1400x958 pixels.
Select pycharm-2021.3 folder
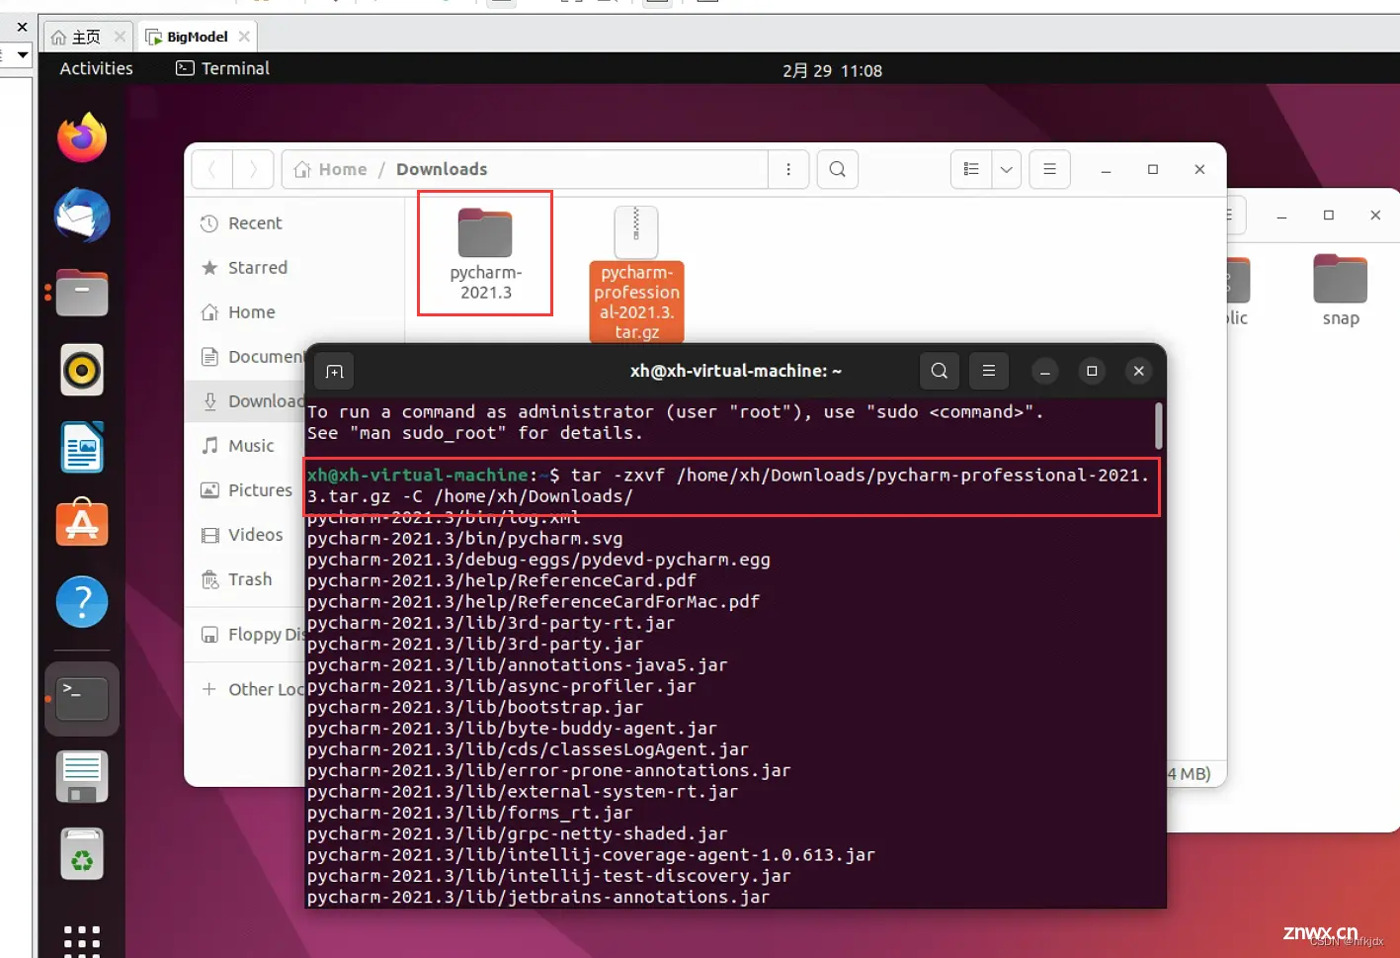click(485, 253)
